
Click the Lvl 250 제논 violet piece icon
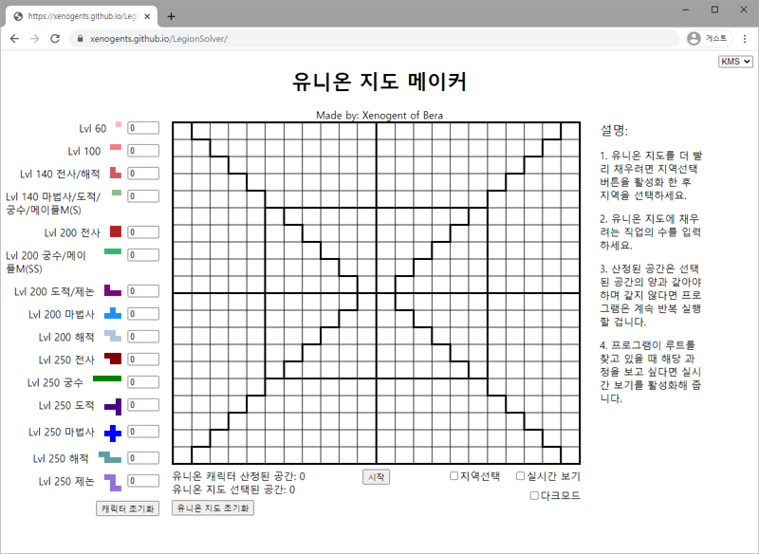(113, 483)
